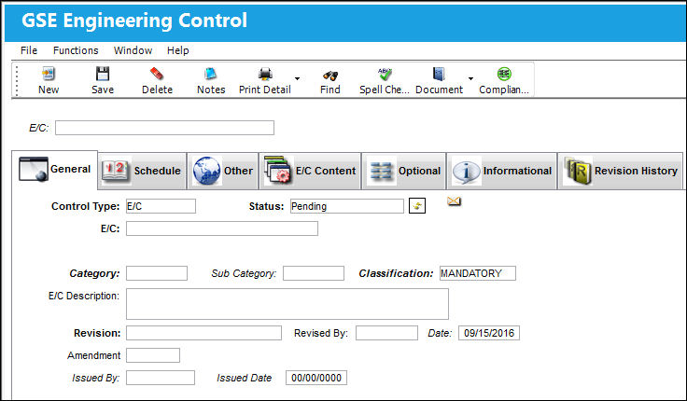This screenshot has width=687, height=401.
Task: Click the Status field showing Pending
Action: [x=347, y=206]
